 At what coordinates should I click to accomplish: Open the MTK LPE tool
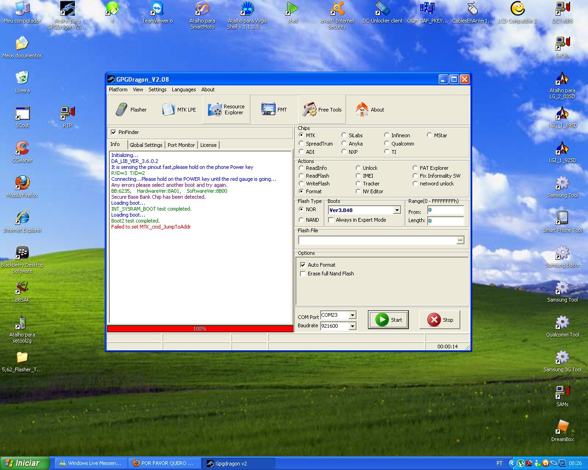click(179, 110)
